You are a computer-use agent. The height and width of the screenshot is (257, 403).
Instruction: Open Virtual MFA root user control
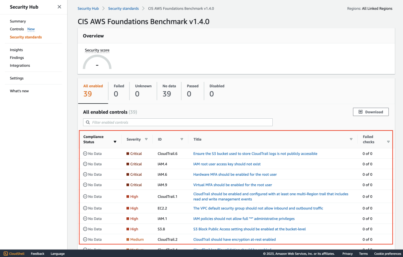point(233,185)
